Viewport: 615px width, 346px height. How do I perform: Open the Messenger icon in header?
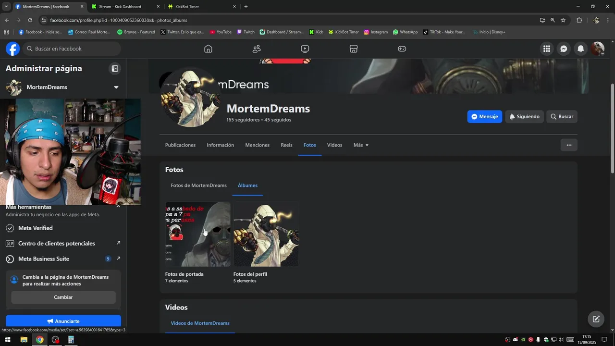(564, 49)
